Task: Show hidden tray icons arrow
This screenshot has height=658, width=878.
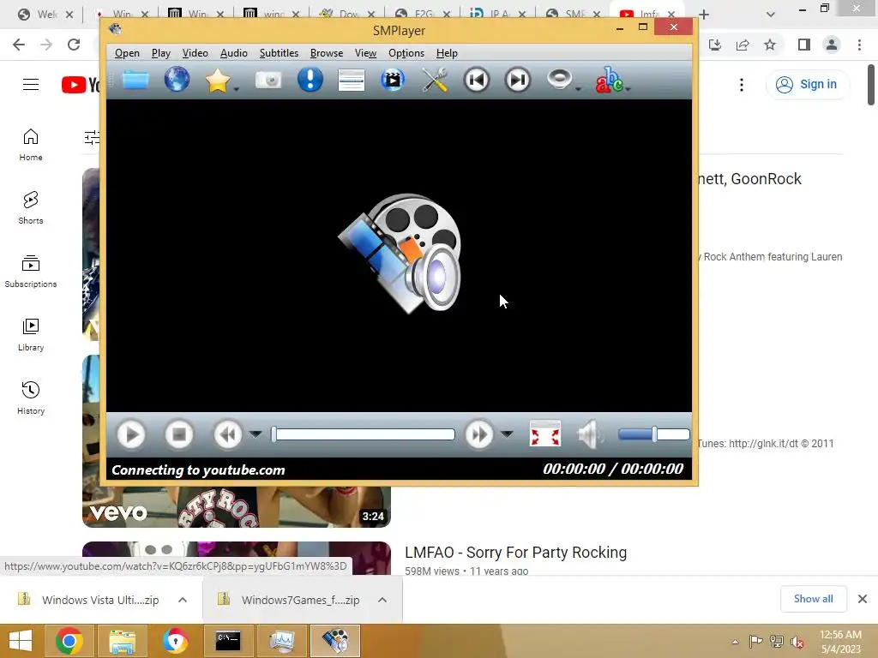Action: 735,642
